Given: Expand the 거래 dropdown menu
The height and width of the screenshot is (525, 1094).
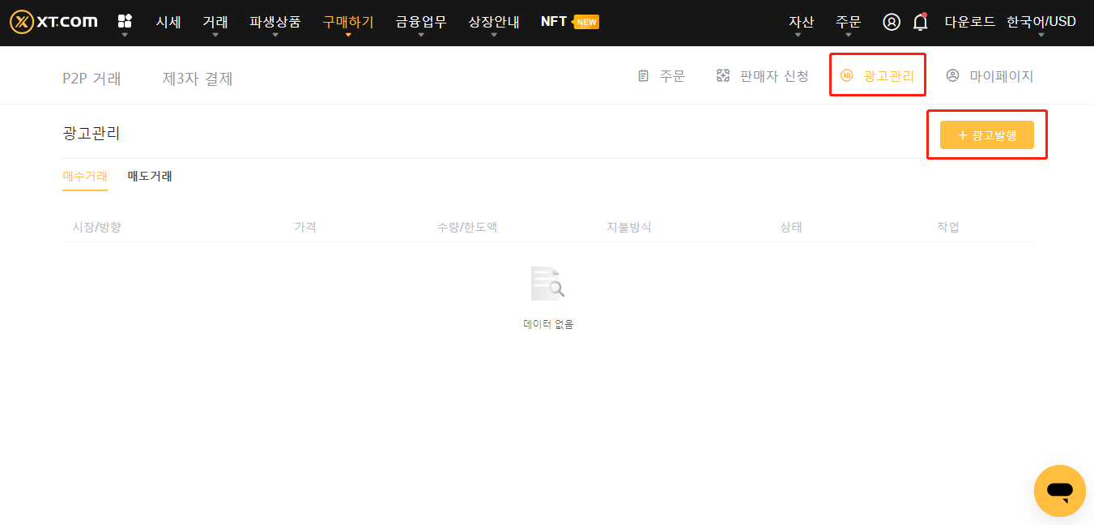Looking at the screenshot, I should click(x=215, y=22).
